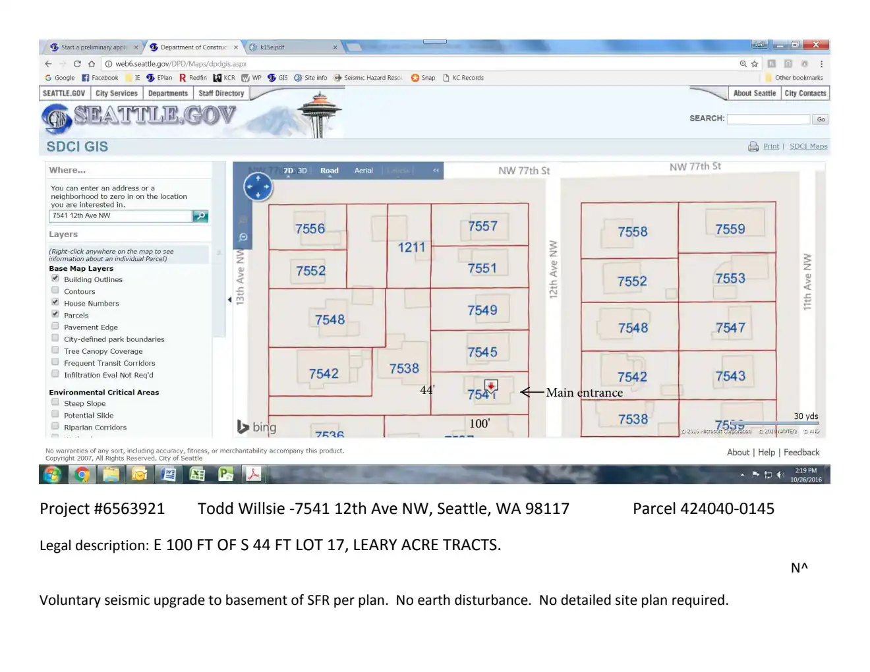The width and height of the screenshot is (870, 672).
Task: Open the Chrome three-dot menu
Action: 821,64
